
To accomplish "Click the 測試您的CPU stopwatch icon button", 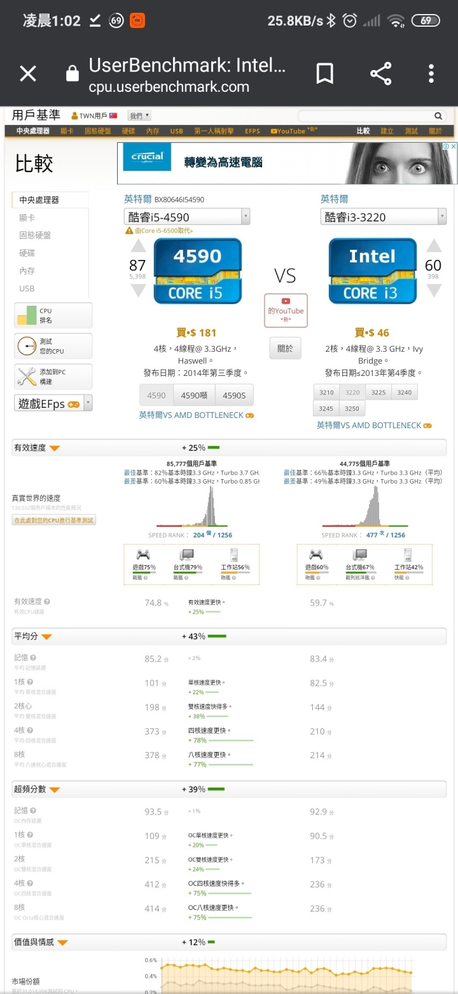I will click(53, 346).
